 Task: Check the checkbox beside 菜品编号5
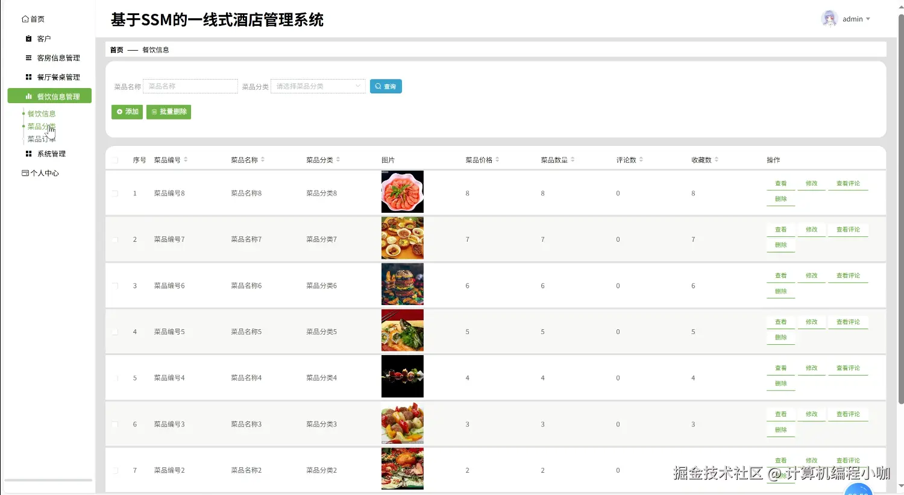click(x=115, y=330)
